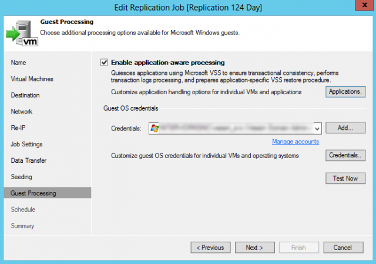Click the Windows logo in the credentials field
Viewport: 376px width, 264px height.
click(155, 129)
